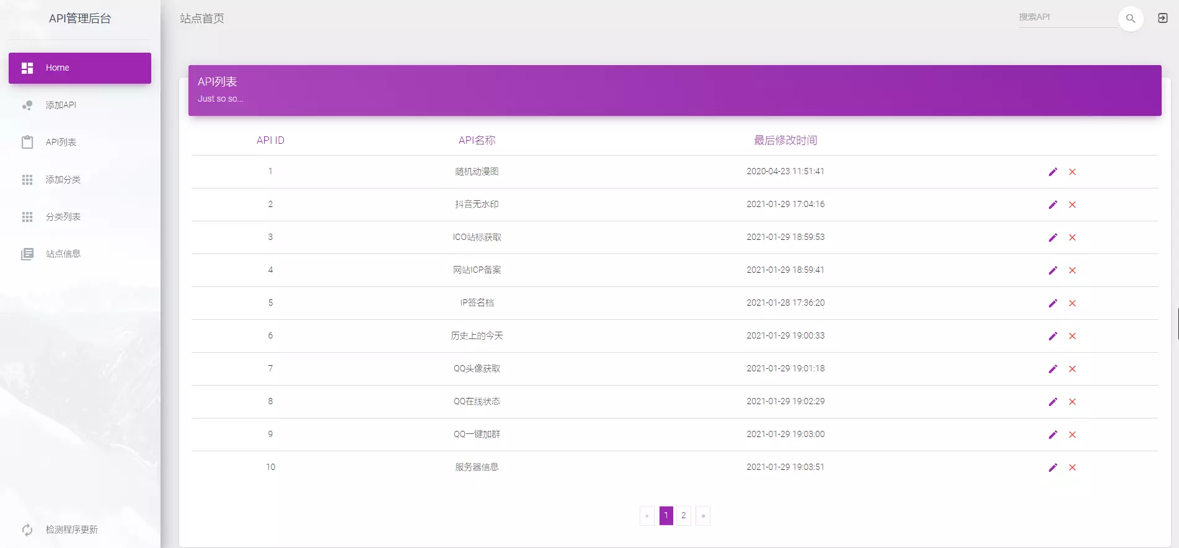Click the timestamp 2021-01-28 17:36:20

(x=785, y=303)
